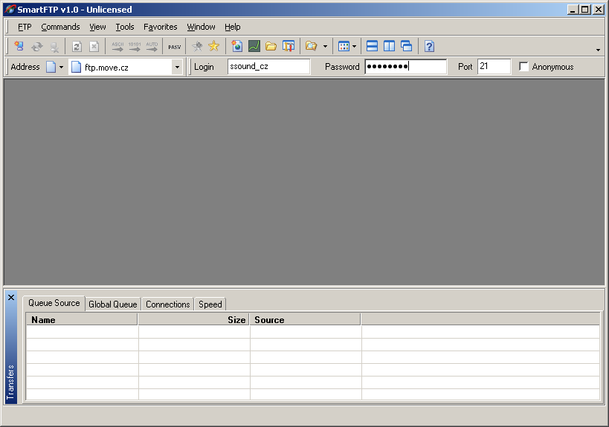Viewport: 609px width, 427px height.
Task: Open the Favorites menu
Action: [160, 27]
